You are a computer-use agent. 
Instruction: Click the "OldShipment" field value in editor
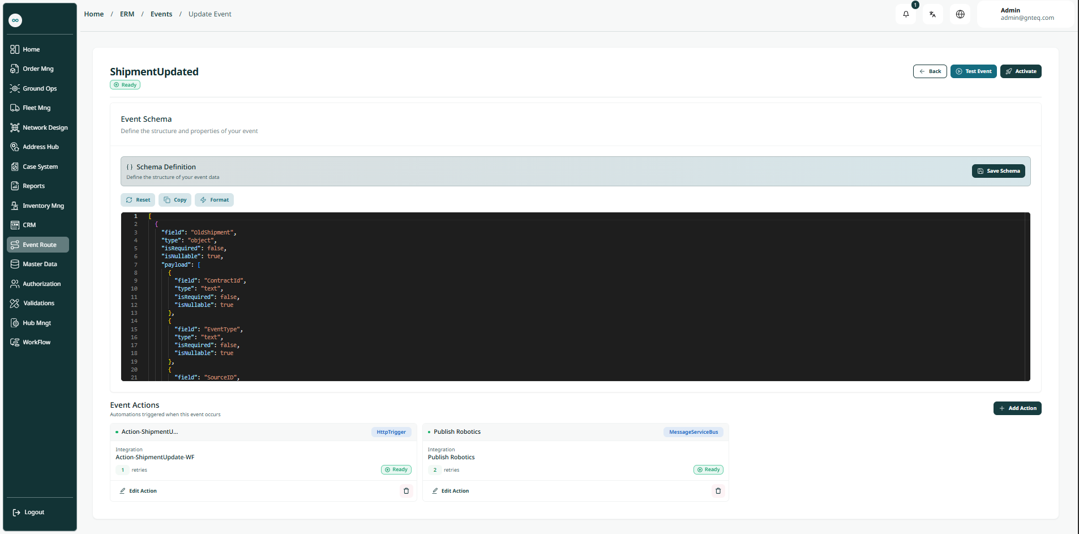pyautogui.click(x=212, y=233)
